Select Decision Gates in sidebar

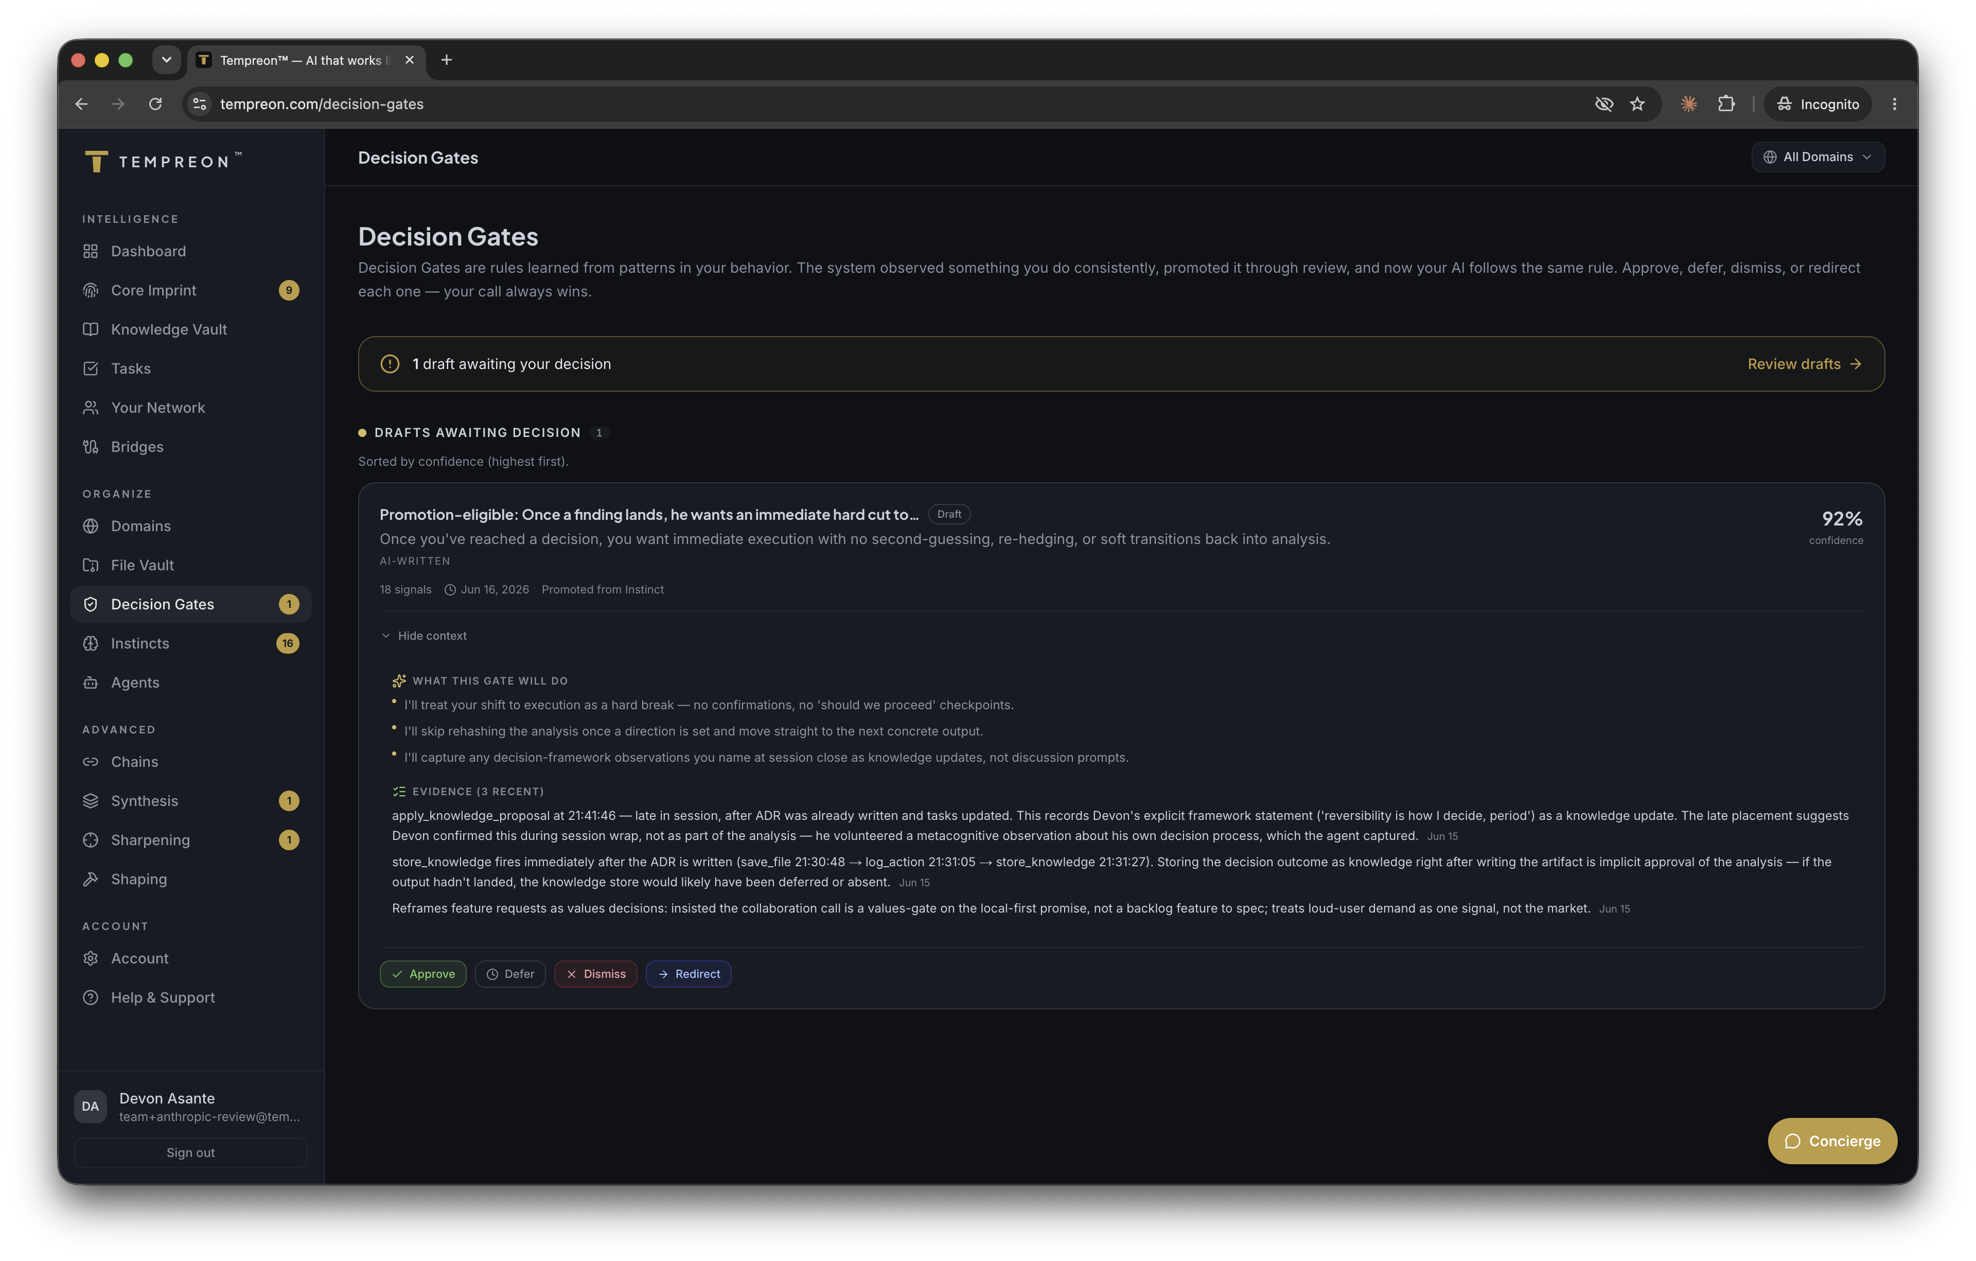pyautogui.click(x=190, y=604)
